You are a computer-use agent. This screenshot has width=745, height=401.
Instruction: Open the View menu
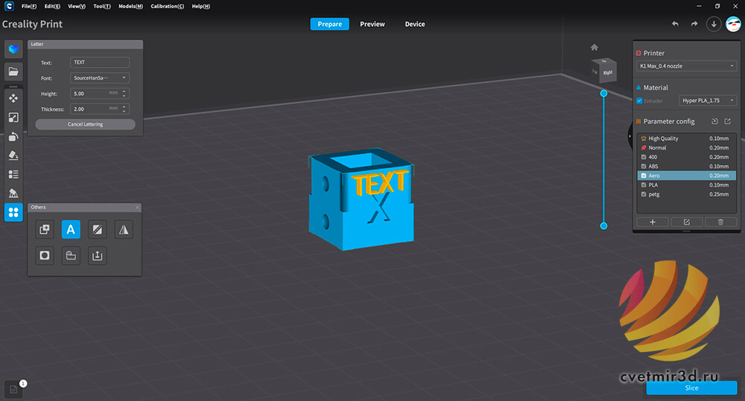coord(77,6)
